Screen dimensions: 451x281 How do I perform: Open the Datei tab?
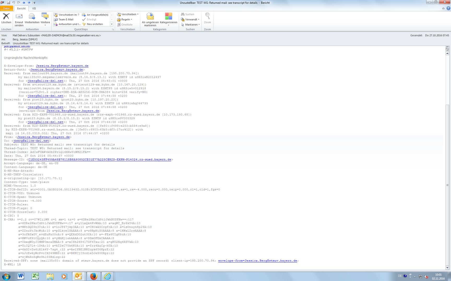click(x=7, y=8)
